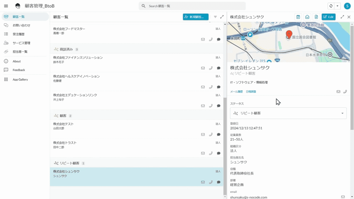The width and height of the screenshot is (354, 199).
Task: Call 株式会社ヘルスケアイノベーション via phone icon
Action: pyautogui.click(x=211, y=87)
